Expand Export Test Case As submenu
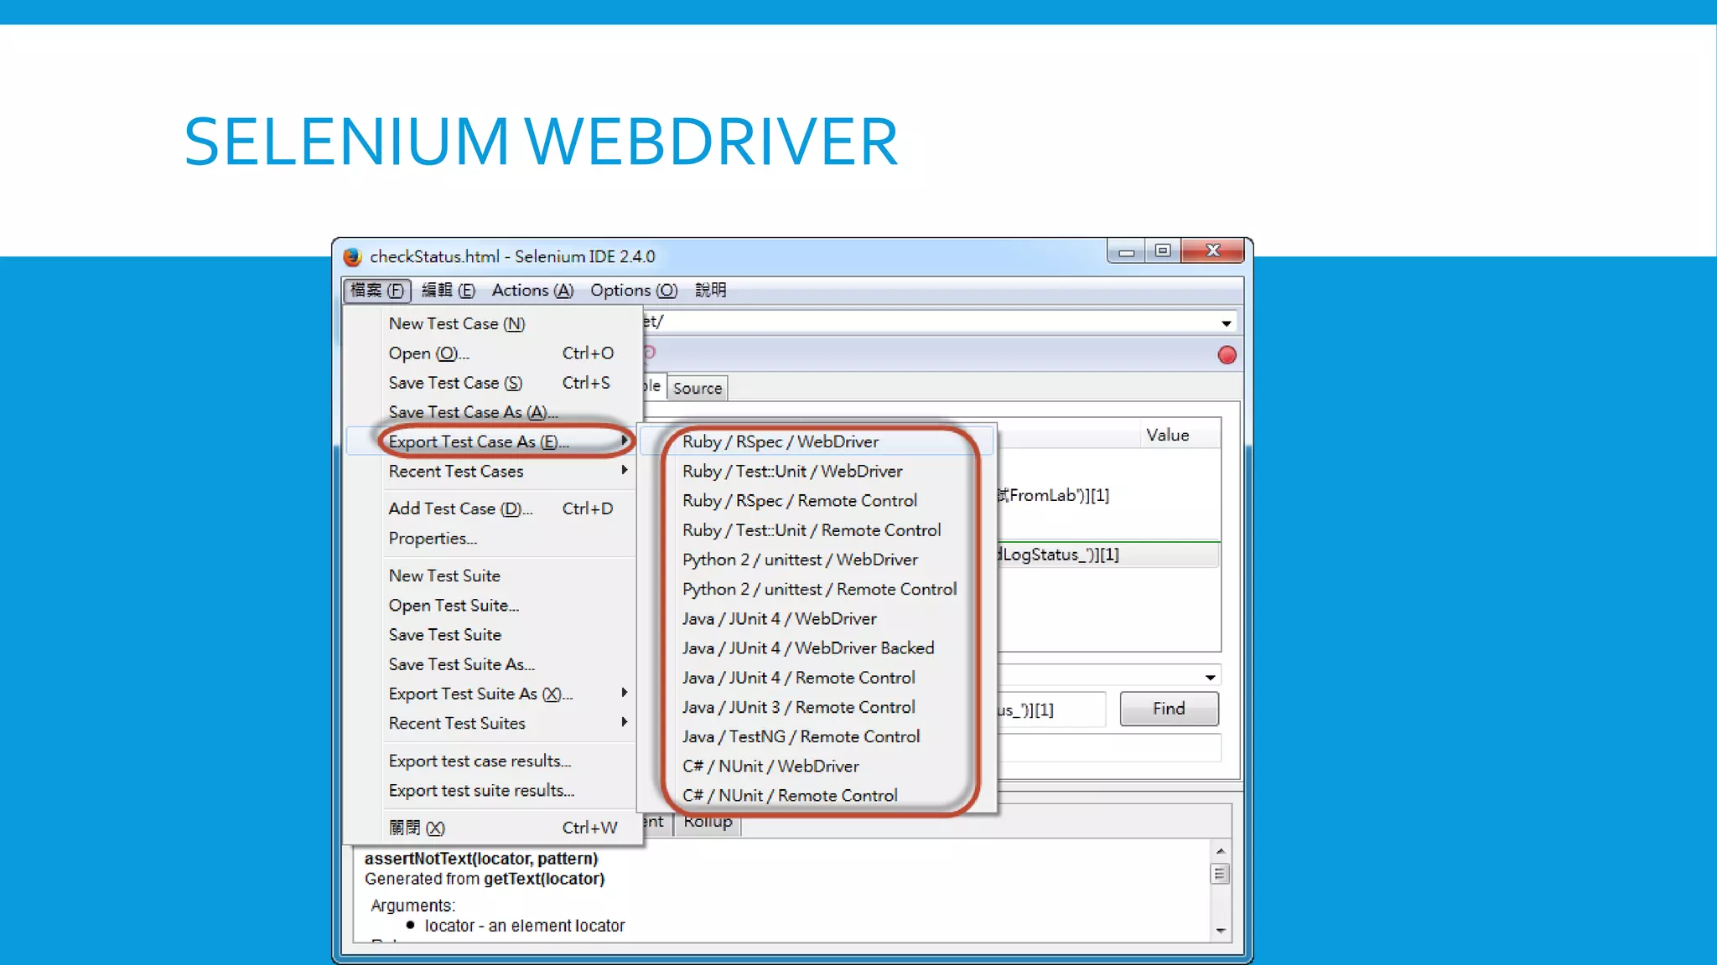This screenshot has height=965, width=1717. point(492,441)
